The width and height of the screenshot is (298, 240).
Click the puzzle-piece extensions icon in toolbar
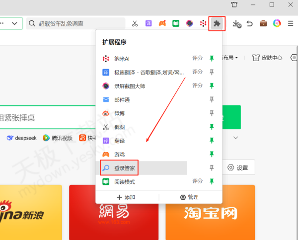pyautogui.click(x=217, y=23)
